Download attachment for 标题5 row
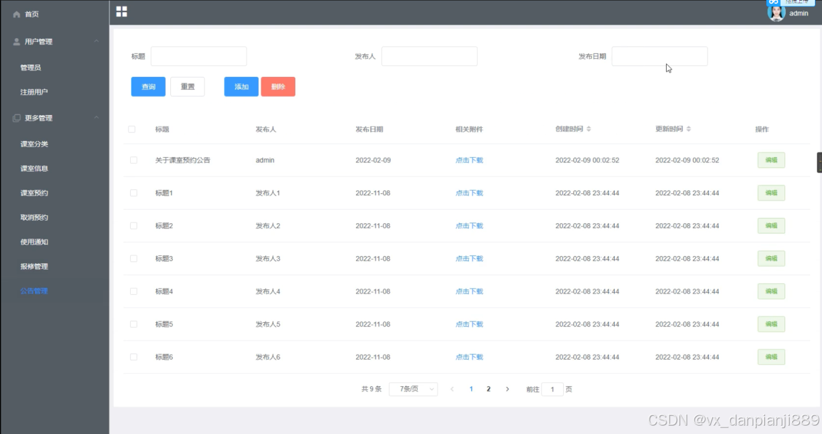Screen dimensions: 822x434 click(x=469, y=324)
